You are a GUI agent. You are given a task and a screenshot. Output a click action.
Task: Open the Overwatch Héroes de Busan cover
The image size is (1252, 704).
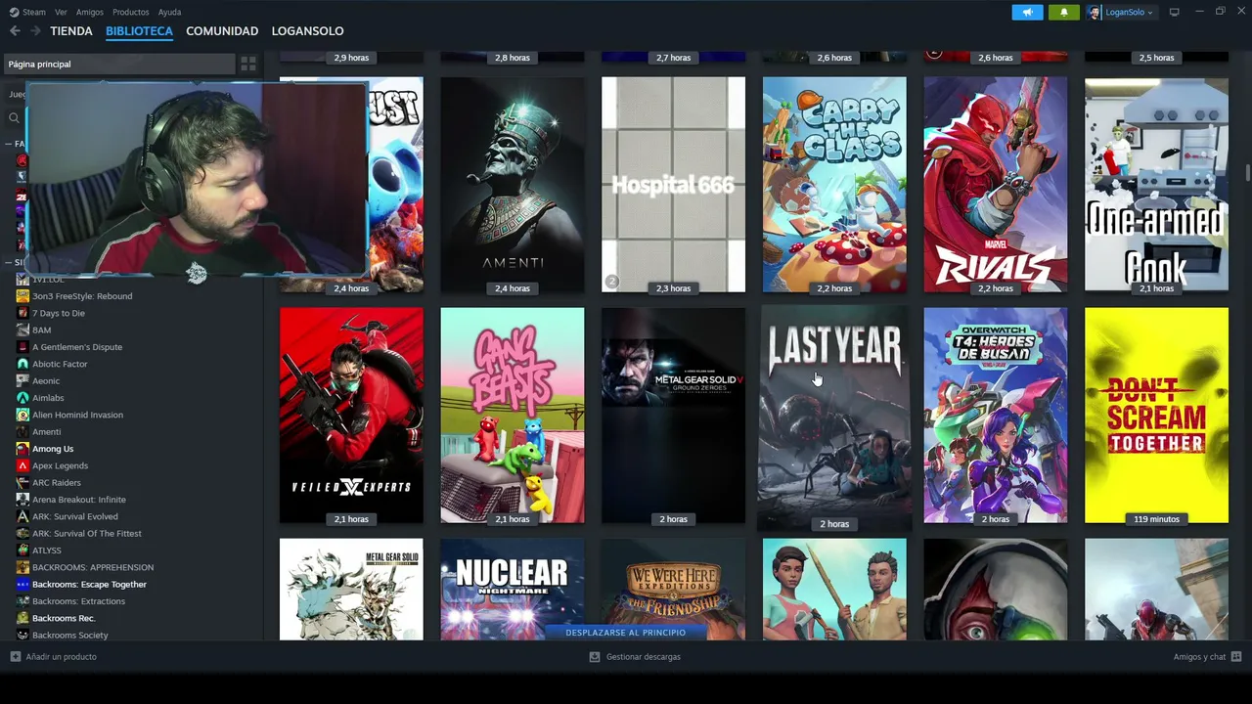coord(996,416)
